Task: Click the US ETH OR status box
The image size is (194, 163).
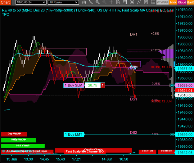Action: pos(147,151)
